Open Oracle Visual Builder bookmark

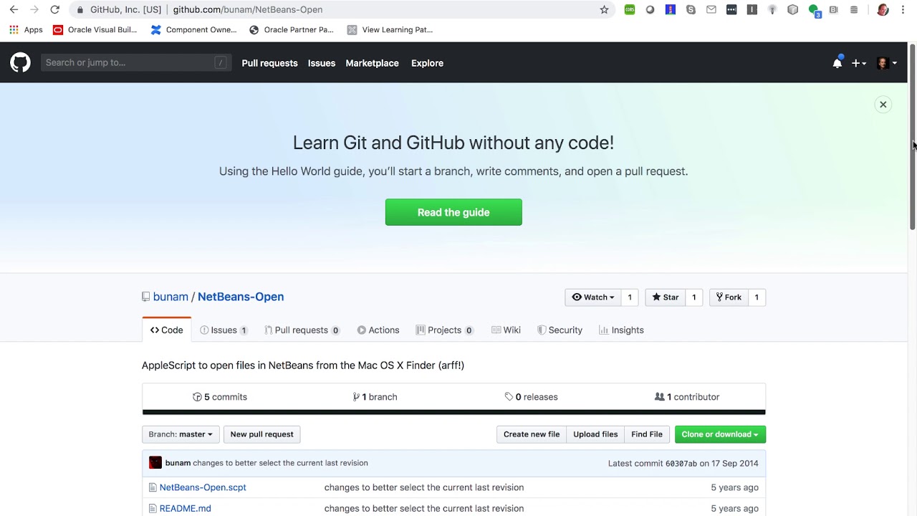(x=95, y=30)
